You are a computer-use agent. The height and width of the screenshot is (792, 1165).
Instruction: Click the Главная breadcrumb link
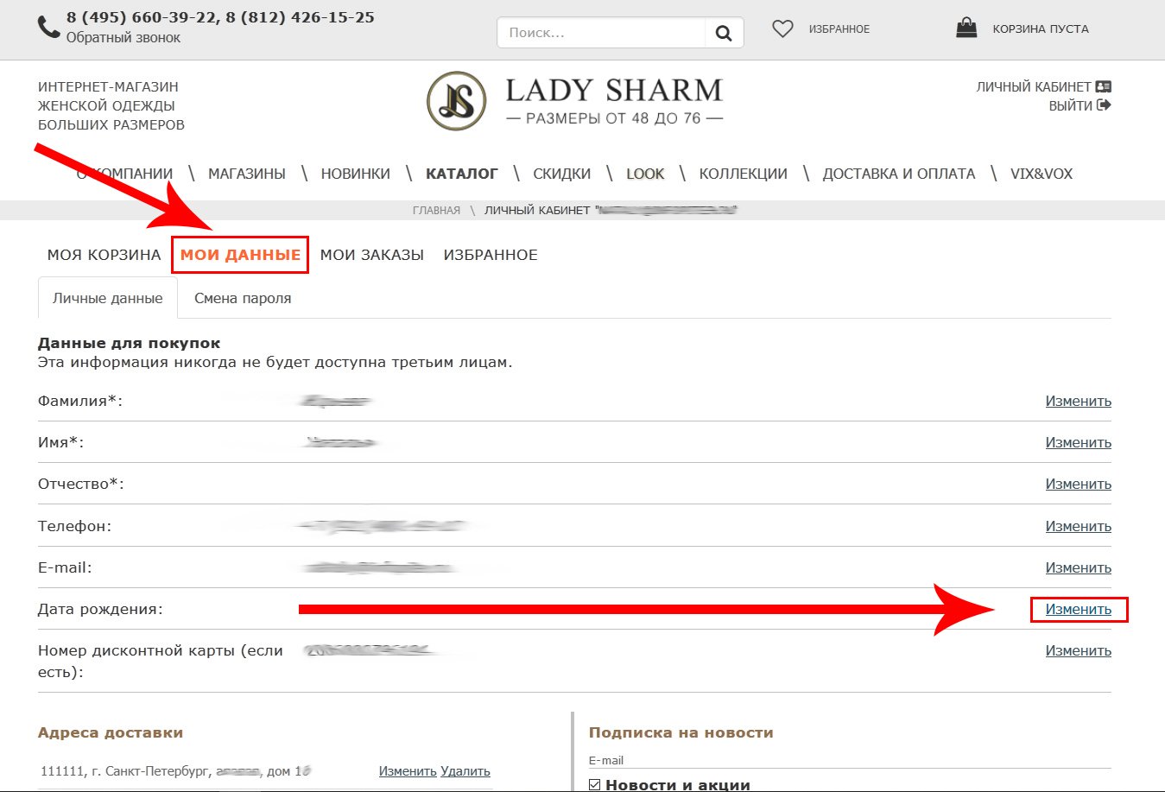coord(436,211)
